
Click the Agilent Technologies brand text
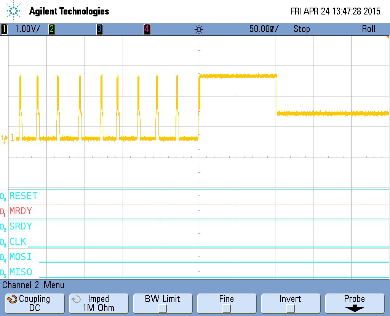click(69, 11)
